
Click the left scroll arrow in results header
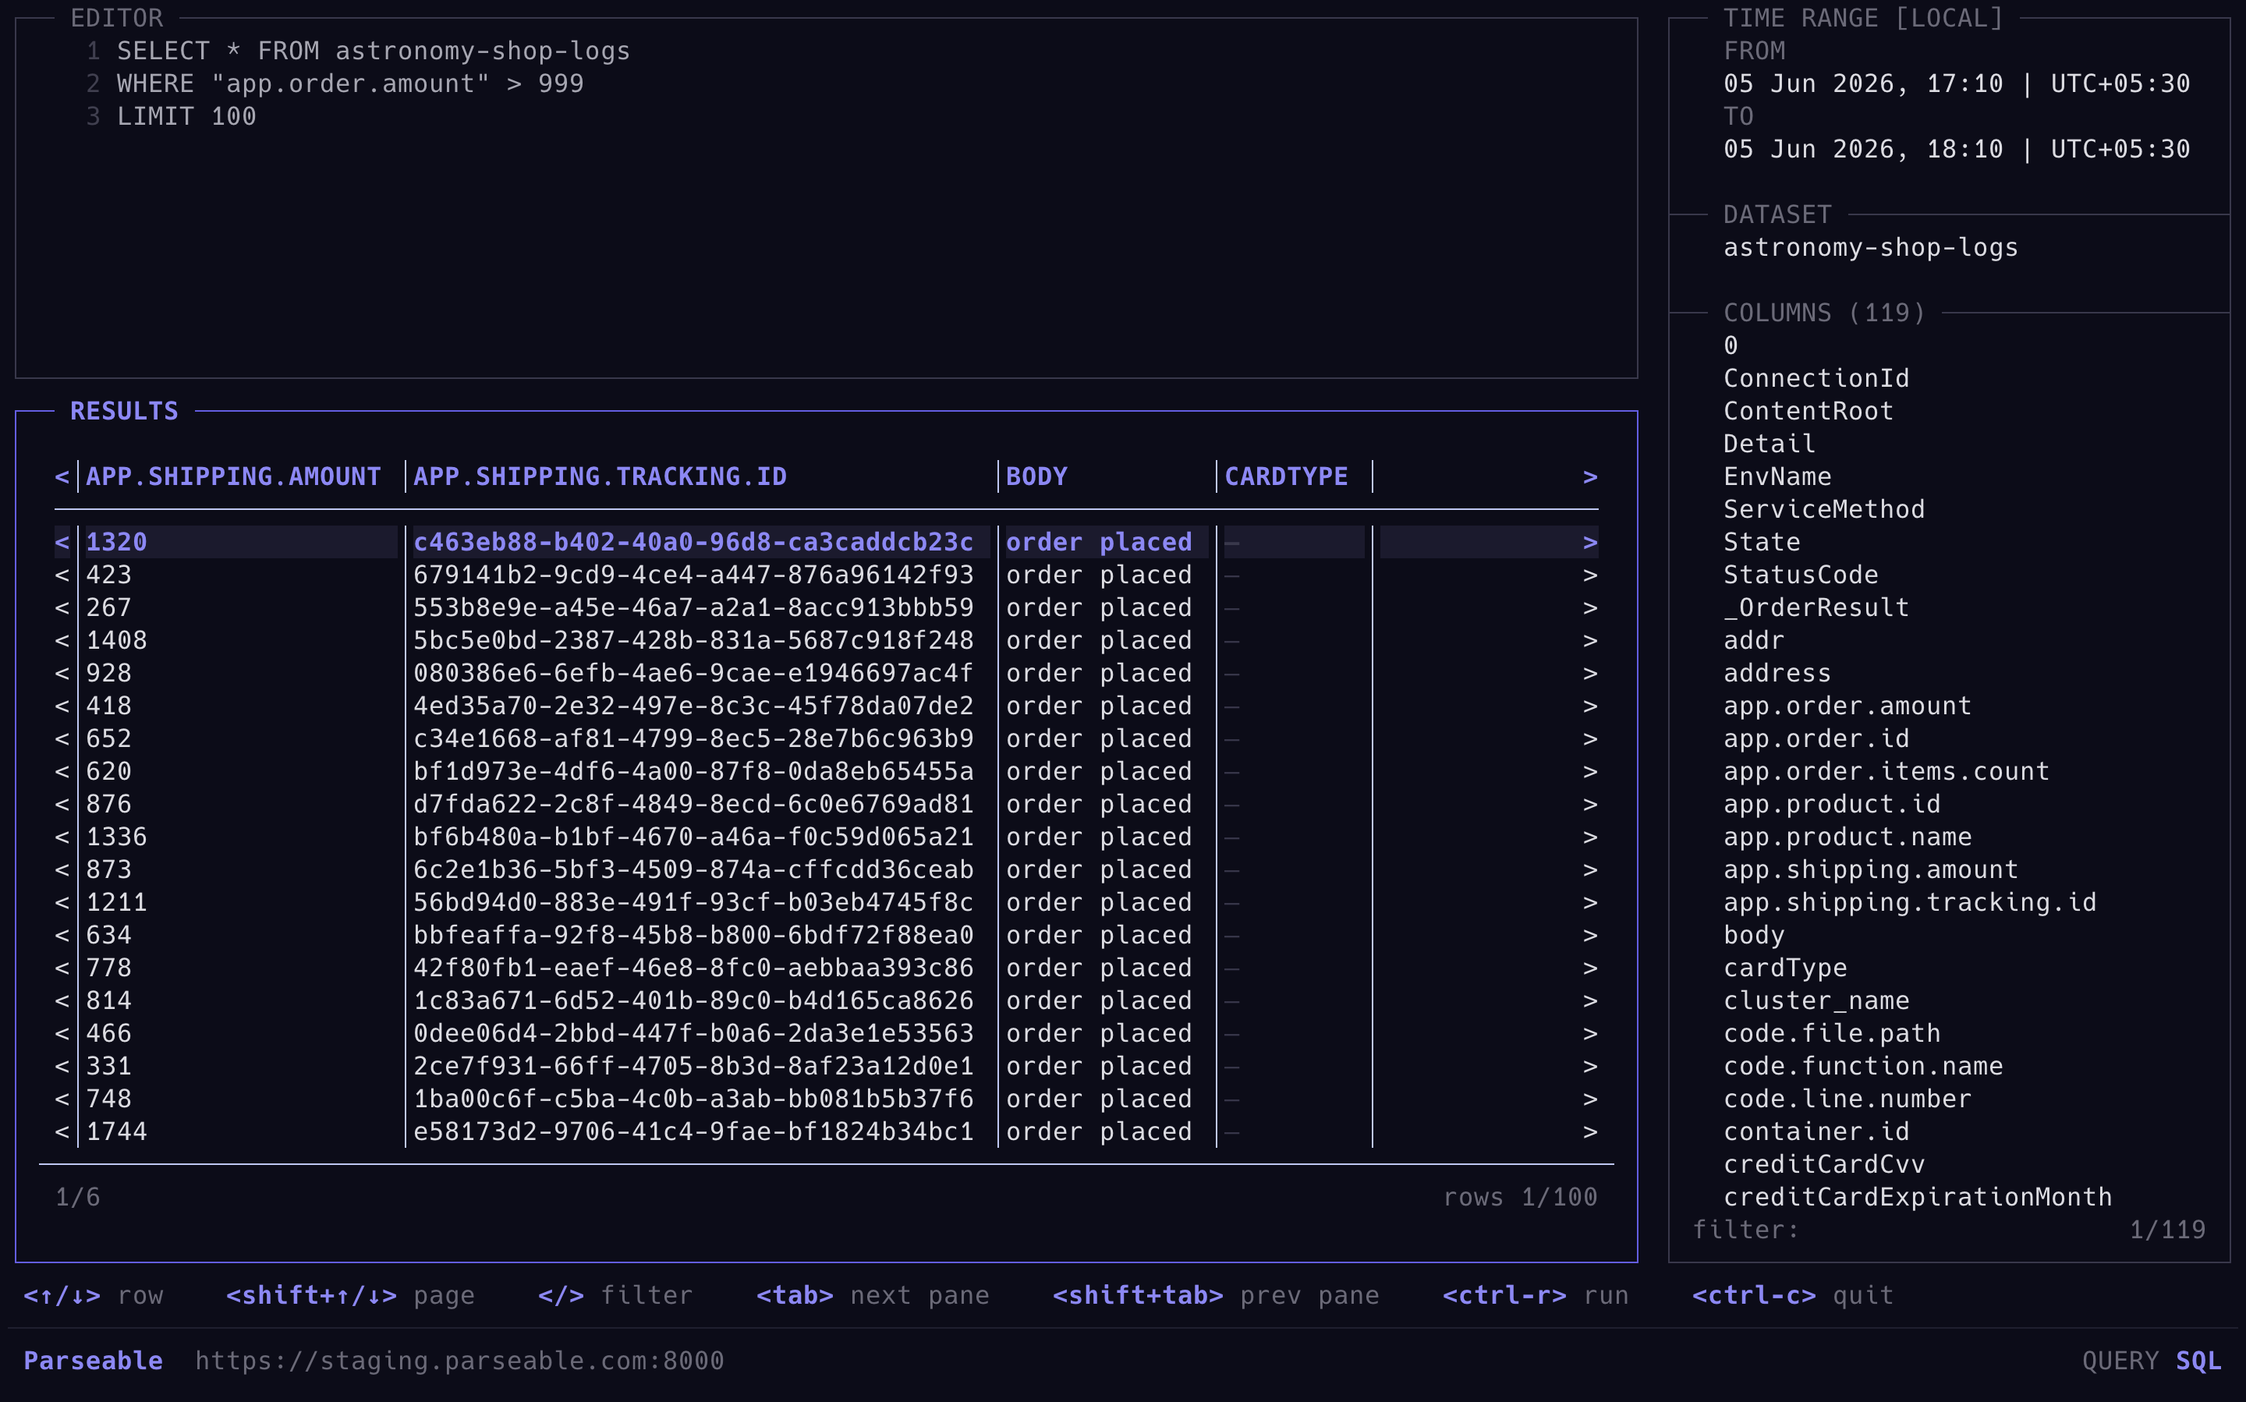click(62, 476)
